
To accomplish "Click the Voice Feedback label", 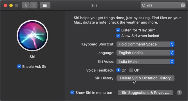I will [100, 70].
